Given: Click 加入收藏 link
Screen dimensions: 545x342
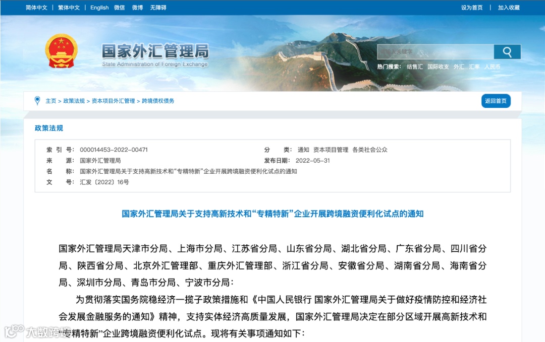Looking at the screenshot, I should pos(509,8).
